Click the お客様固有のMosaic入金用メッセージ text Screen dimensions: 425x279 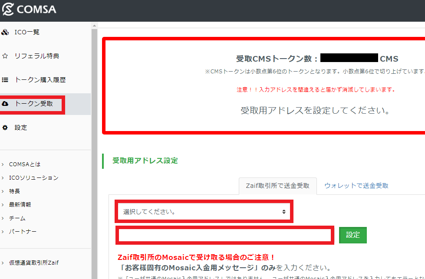coord(188,268)
